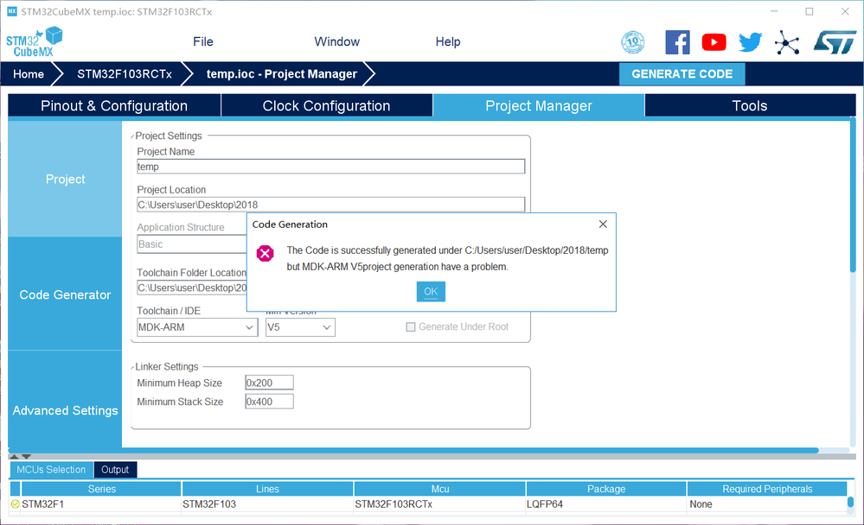Screen dimensions: 864x525
Task: Click the Series column header
Action: pyautogui.click(x=101, y=489)
